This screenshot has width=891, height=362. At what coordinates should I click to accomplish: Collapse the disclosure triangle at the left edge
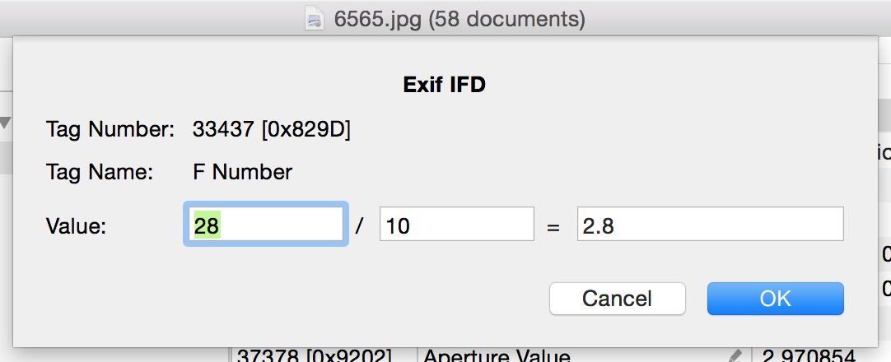6,123
